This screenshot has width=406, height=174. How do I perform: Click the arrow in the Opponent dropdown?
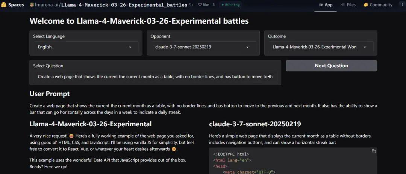point(247,47)
